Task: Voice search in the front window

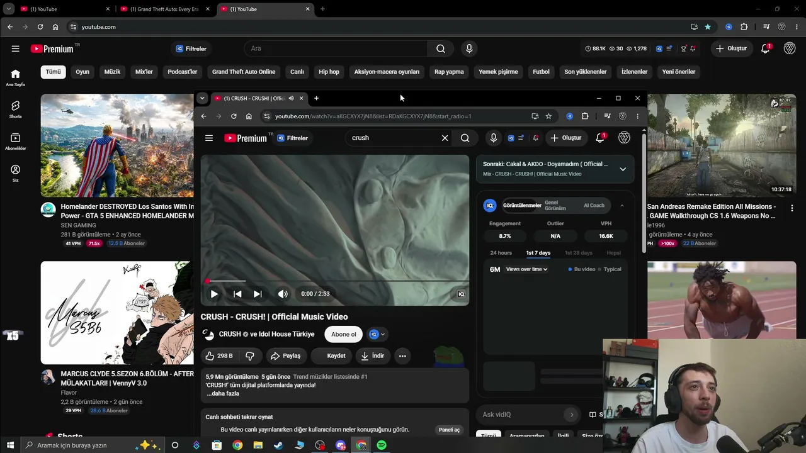Action: tap(493, 138)
